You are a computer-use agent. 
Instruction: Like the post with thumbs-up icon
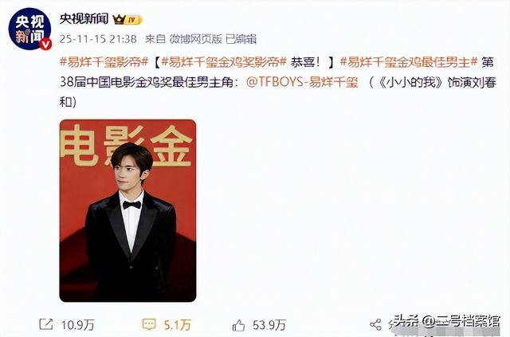click(x=238, y=324)
